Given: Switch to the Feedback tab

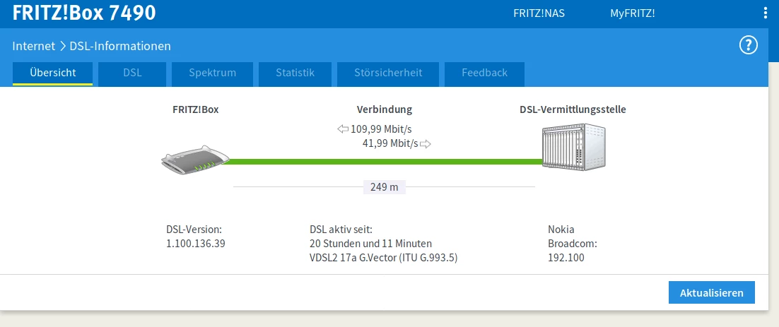Looking at the screenshot, I should [x=484, y=73].
